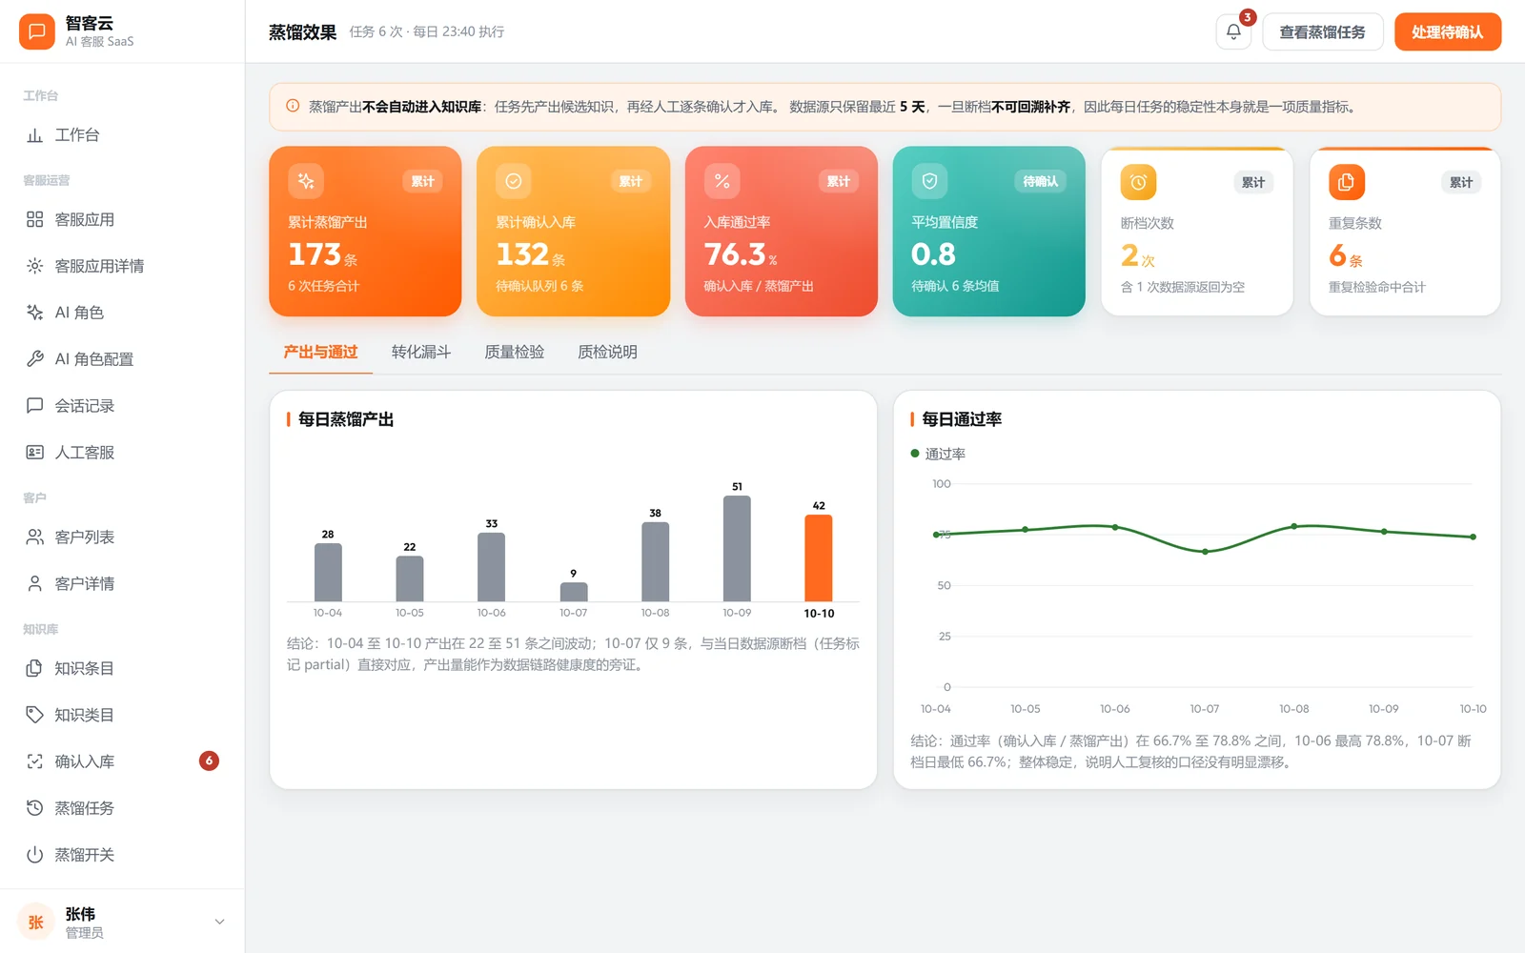Click the info icon in the notice banner
This screenshot has width=1525, height=953.
tap(293, 107)
